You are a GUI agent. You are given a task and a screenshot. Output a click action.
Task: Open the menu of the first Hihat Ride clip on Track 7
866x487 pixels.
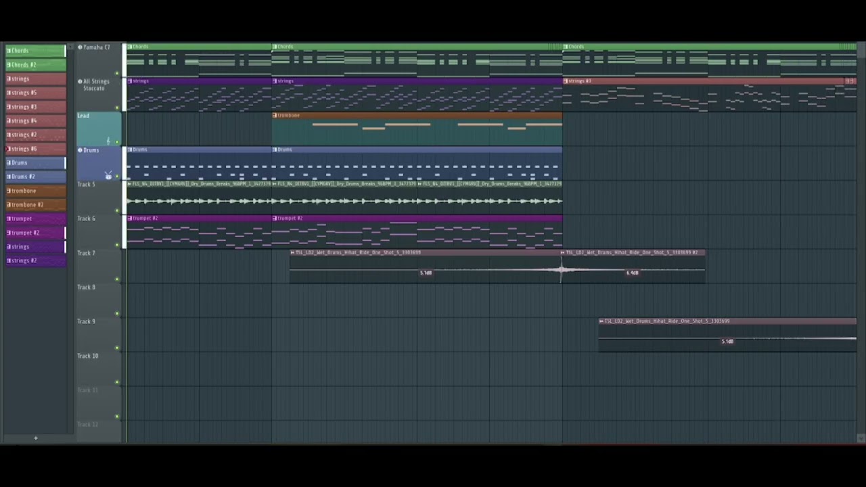point(293,253)
